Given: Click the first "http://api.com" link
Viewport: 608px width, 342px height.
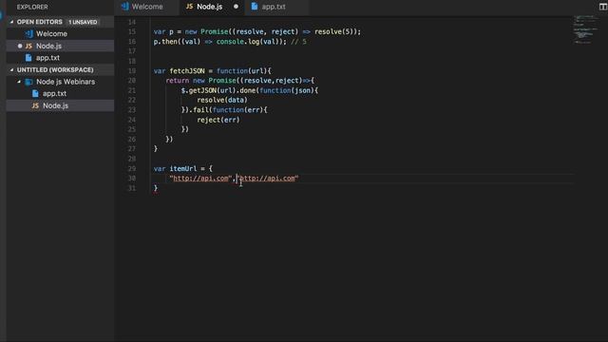Looking at the screenshot, I should point(200,179).
